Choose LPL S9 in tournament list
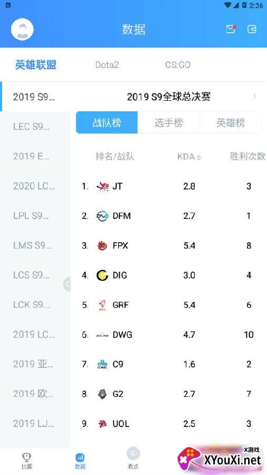 click(x=35, y=216)
